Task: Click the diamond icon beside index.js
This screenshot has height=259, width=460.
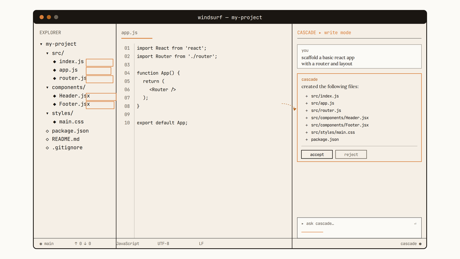Action: coord(54,62)
